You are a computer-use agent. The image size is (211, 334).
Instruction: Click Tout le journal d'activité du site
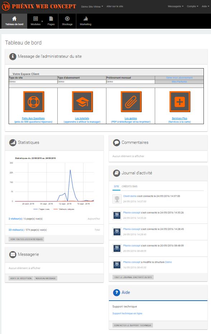133,277
